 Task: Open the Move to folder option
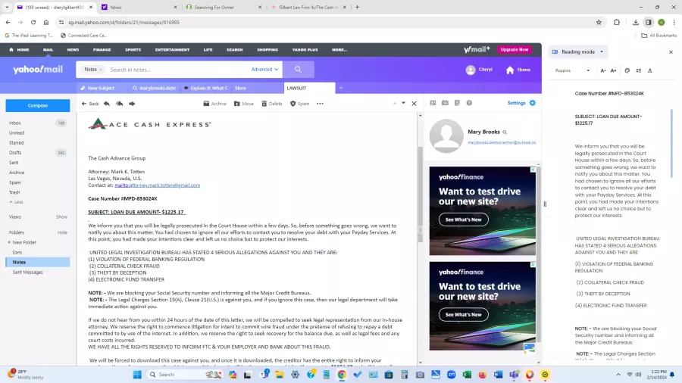[243, 104]
